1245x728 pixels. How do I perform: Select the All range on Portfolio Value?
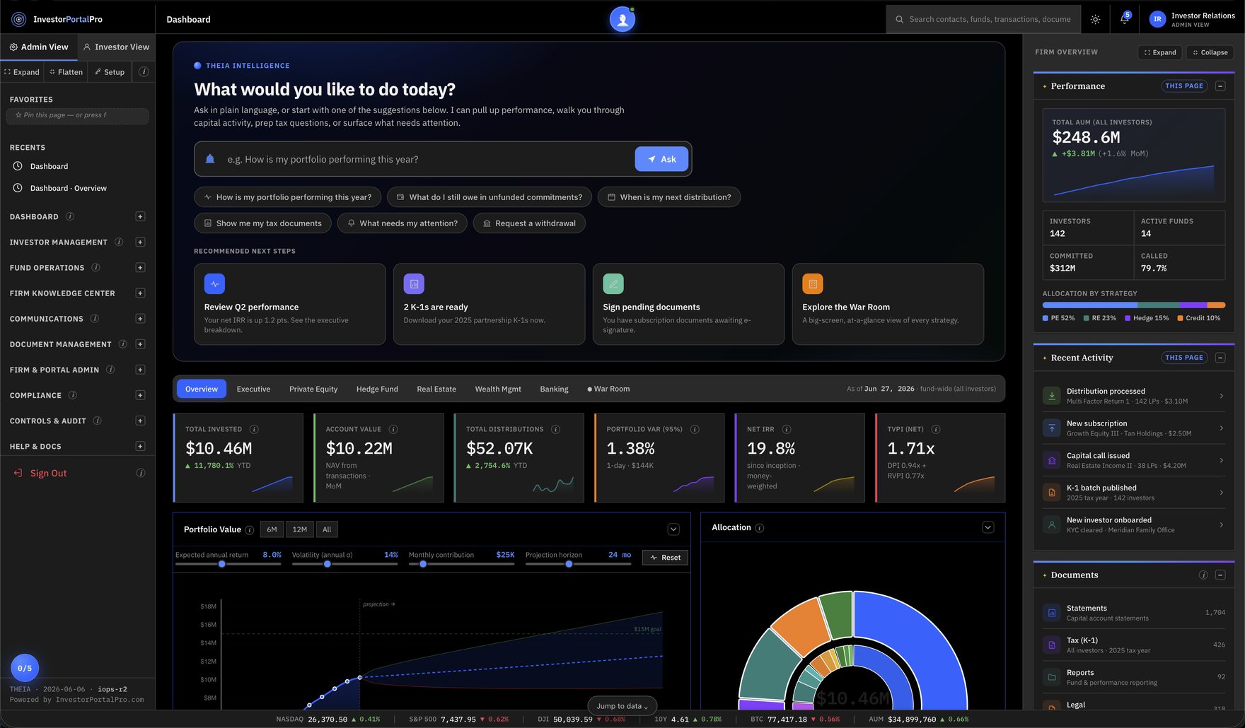327,529
